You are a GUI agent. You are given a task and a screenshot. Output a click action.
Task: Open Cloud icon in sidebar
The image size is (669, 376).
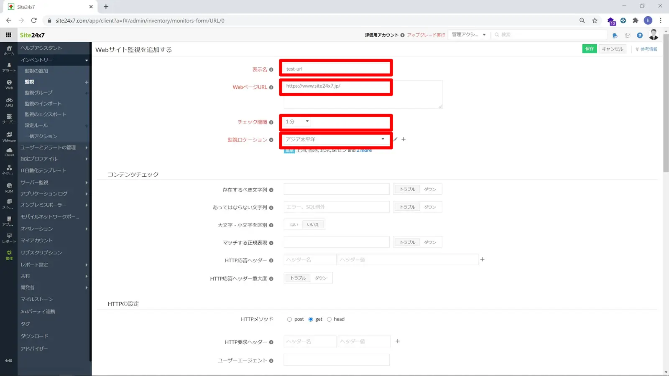point(9,152)
